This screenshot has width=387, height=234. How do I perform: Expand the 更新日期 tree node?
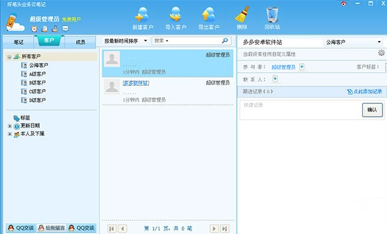pos(10,126)
